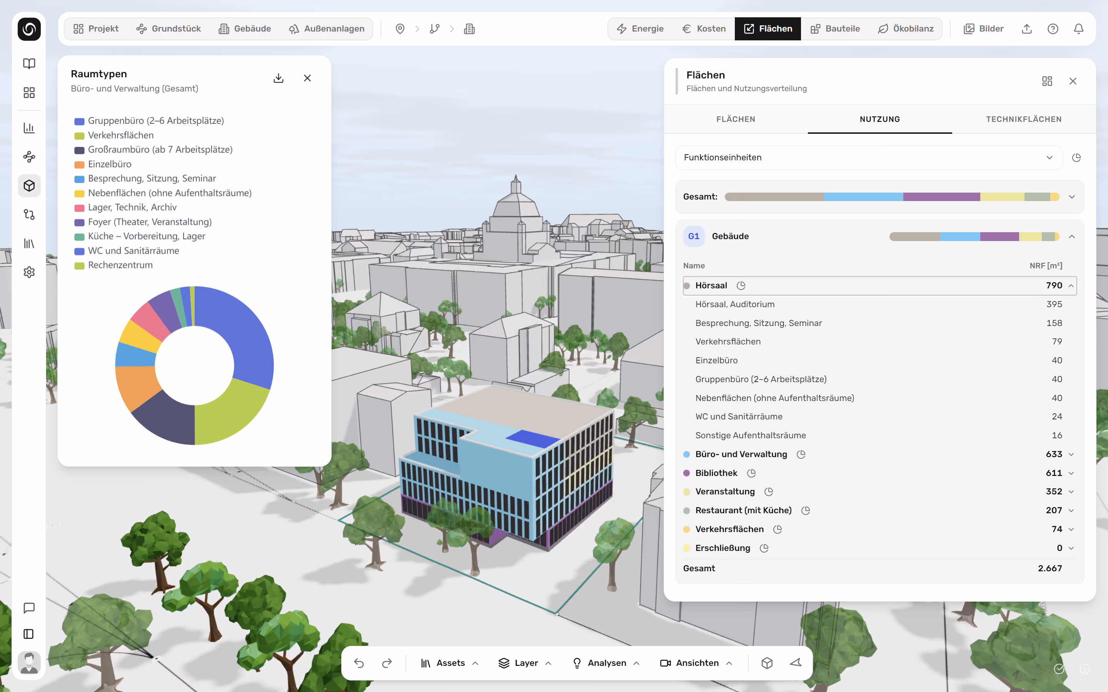Click the branch variant breadcrumb icon
Image resolution: width=1108 pixels, height=692 pixels.
pyautogui.click(x=434, y=29)
